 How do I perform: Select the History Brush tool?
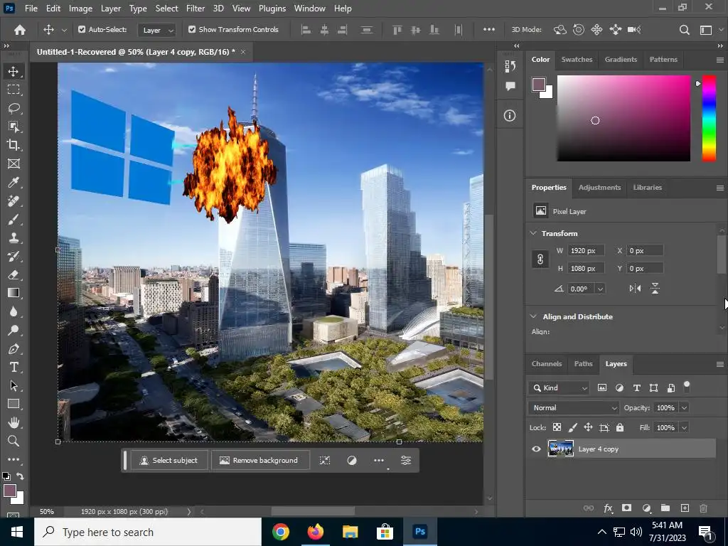14,256
